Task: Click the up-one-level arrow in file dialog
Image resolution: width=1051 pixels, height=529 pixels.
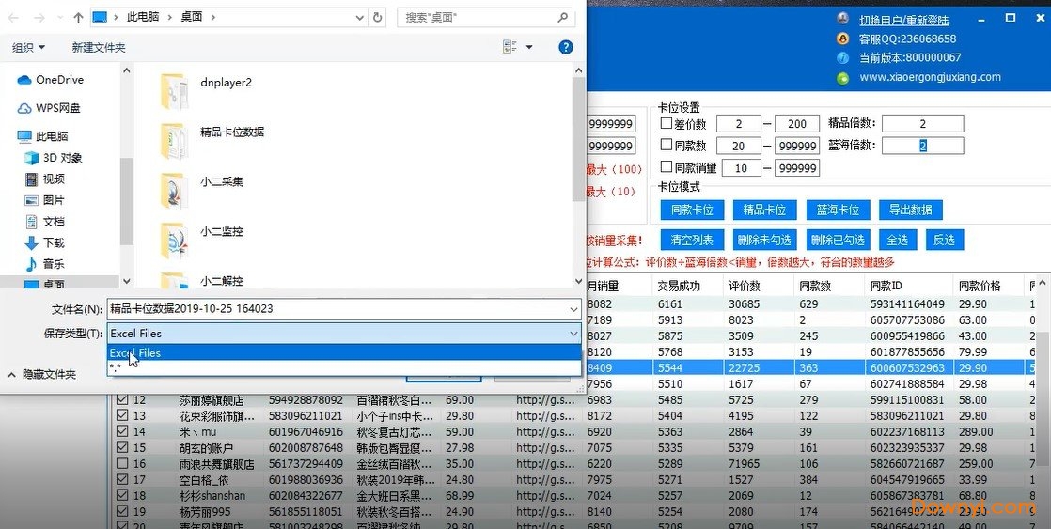Action: [x=78, y=17]
